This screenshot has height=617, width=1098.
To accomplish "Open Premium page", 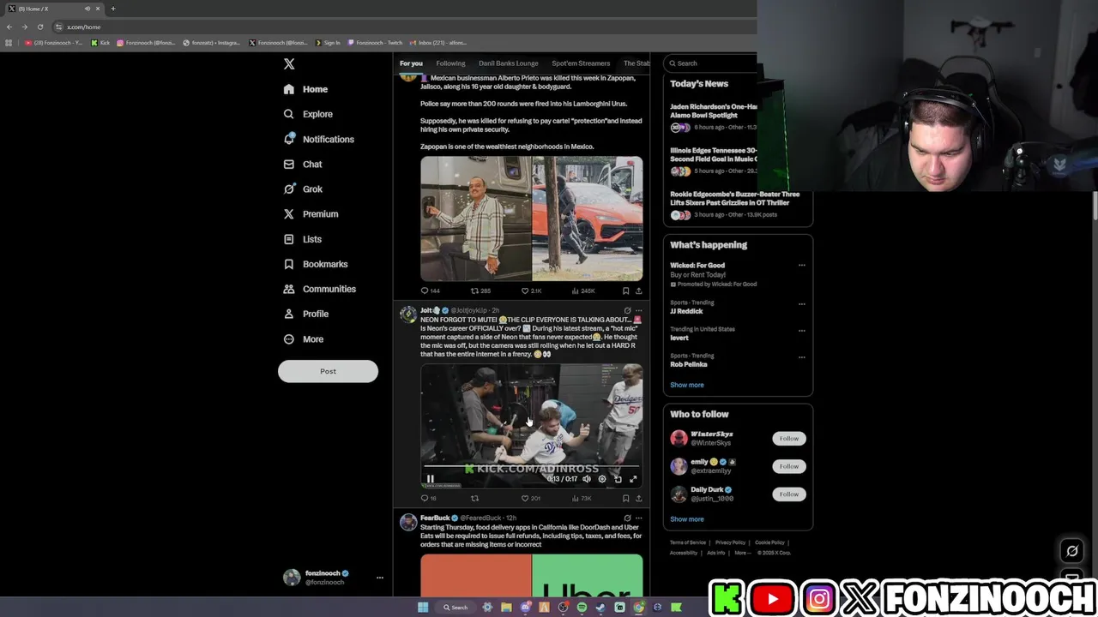I will (311, 213).
